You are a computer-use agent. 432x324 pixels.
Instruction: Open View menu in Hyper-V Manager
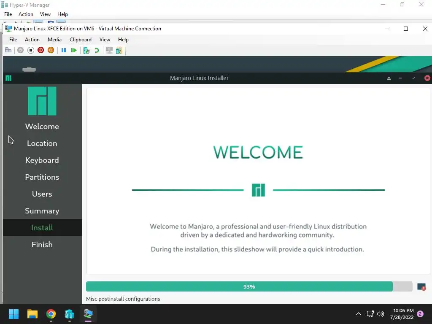pos(45,14)
